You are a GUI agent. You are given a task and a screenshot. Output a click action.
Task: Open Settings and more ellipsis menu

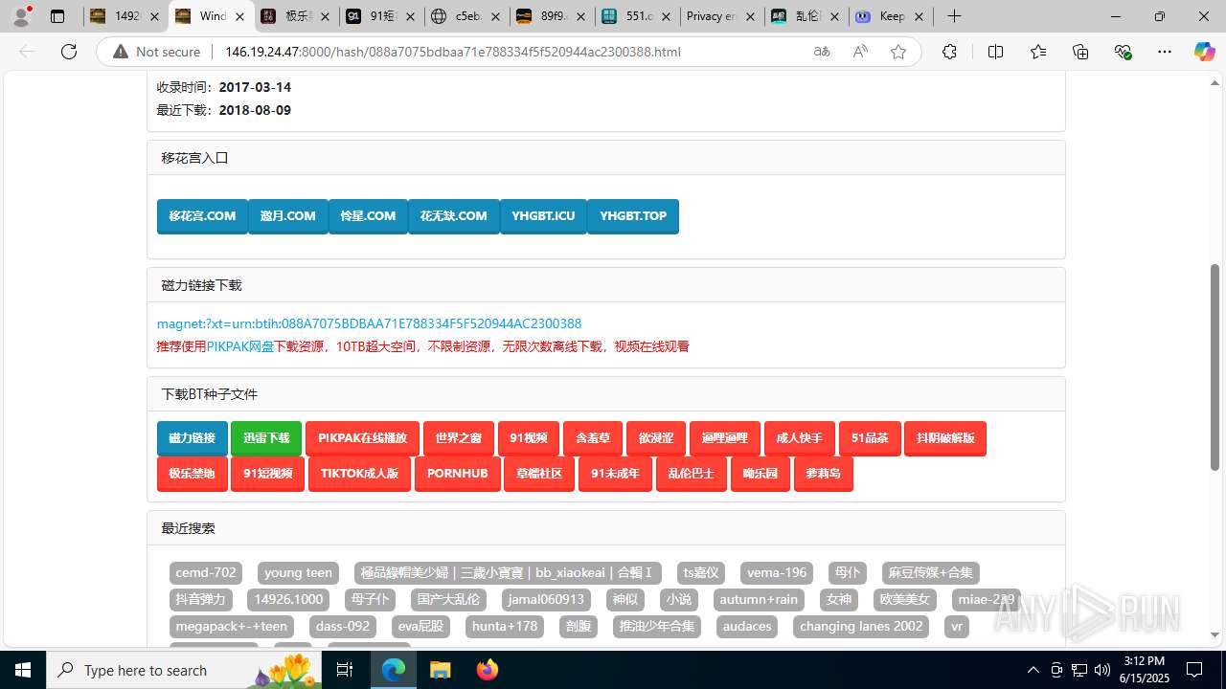point(1165,52)
